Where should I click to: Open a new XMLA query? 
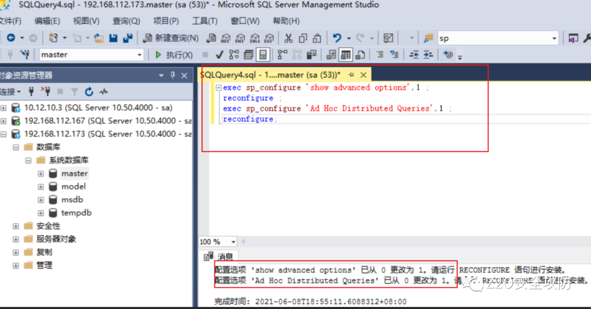coord(254,38)
